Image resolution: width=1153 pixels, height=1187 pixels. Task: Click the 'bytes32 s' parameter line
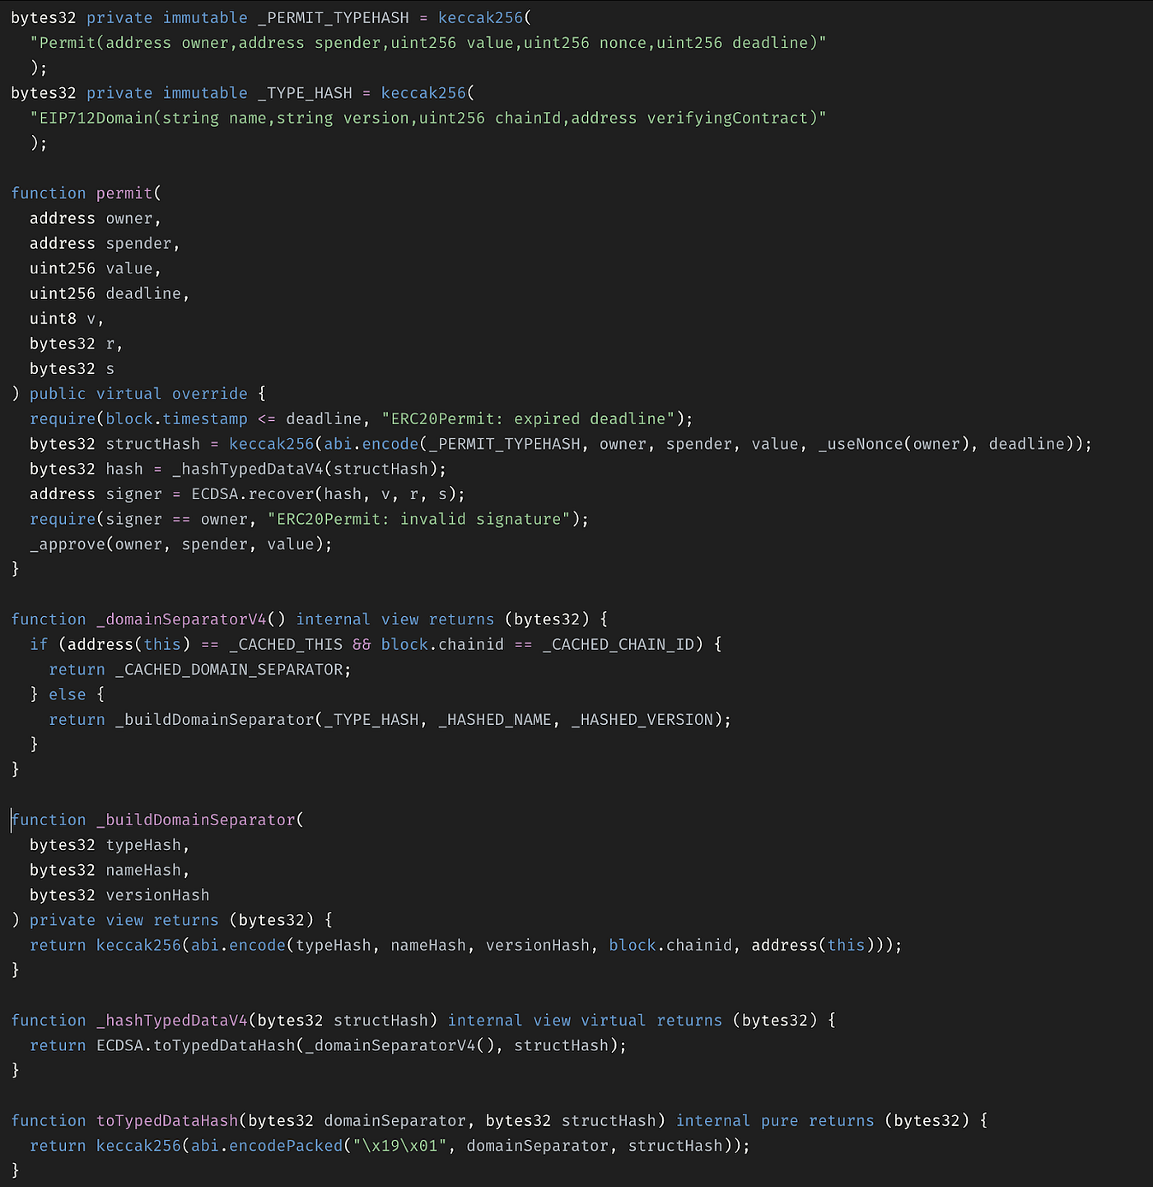[72, 369]
